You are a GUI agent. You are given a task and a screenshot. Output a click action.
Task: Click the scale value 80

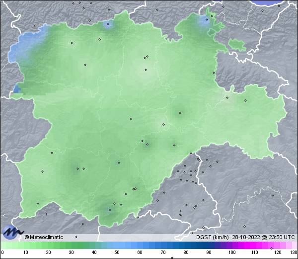pos(186,253)
